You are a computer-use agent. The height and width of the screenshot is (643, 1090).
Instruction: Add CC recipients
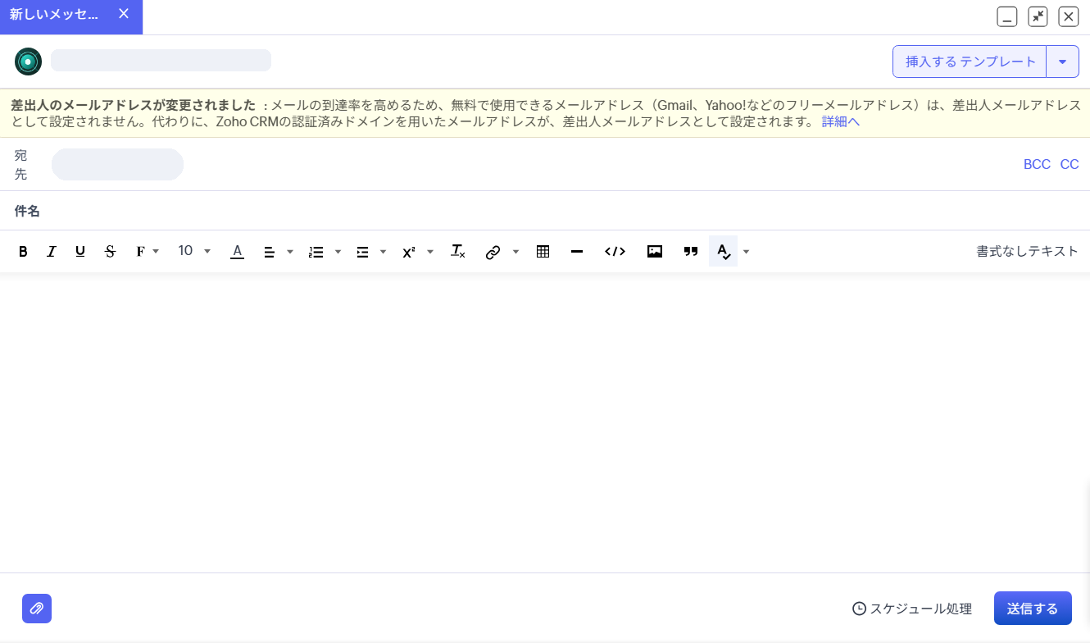1070,164
